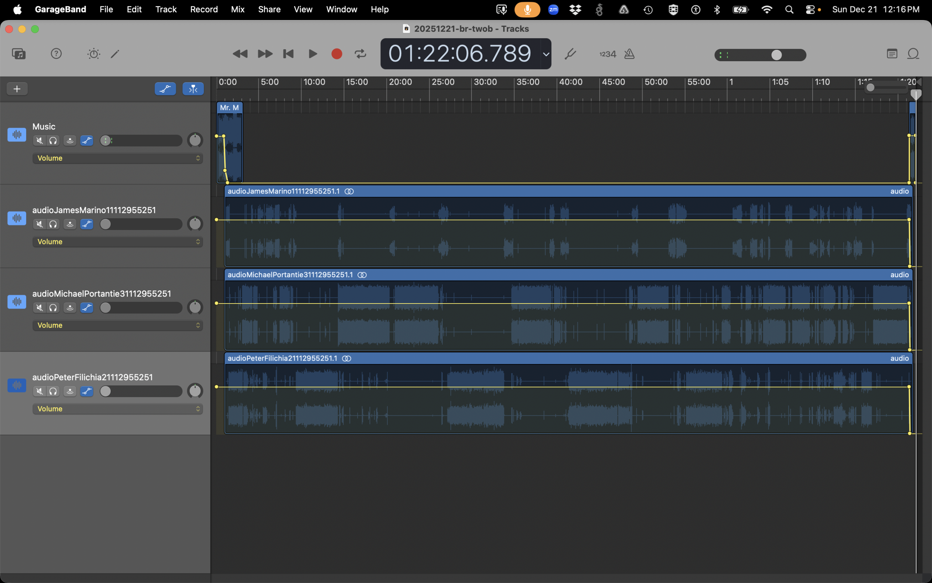
Task: Toggle cycle mode in transport
Action: tap(360, 54)
